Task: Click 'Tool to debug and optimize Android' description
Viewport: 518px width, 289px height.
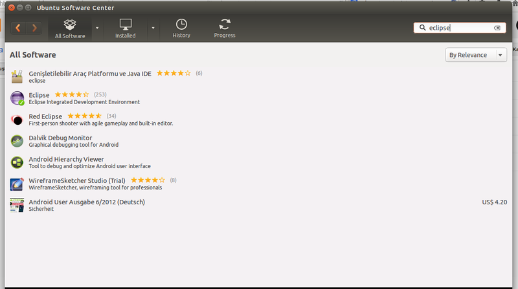Action: [89, 166]
